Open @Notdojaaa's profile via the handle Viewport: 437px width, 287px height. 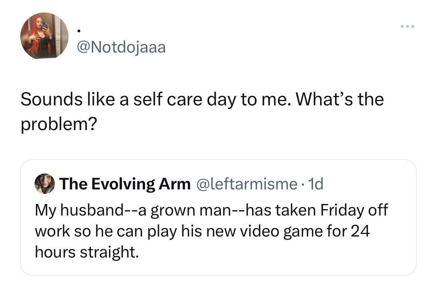[120, 47]
